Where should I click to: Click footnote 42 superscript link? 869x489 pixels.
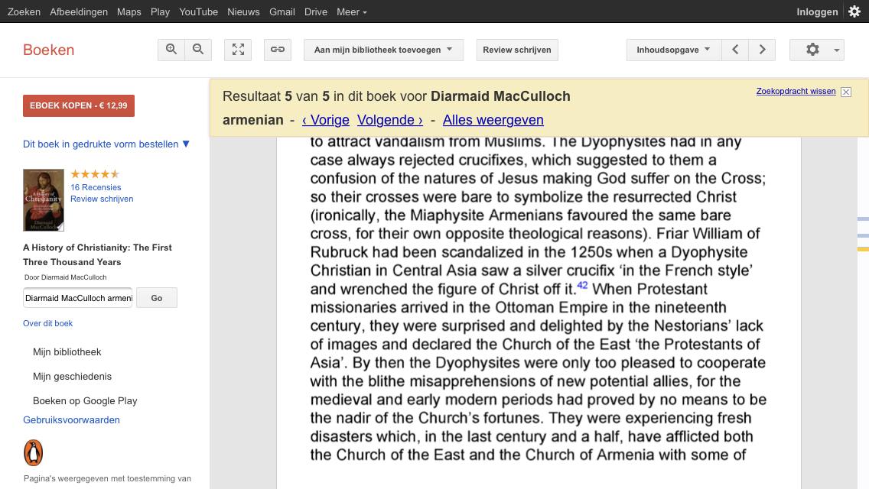[582, 285]
